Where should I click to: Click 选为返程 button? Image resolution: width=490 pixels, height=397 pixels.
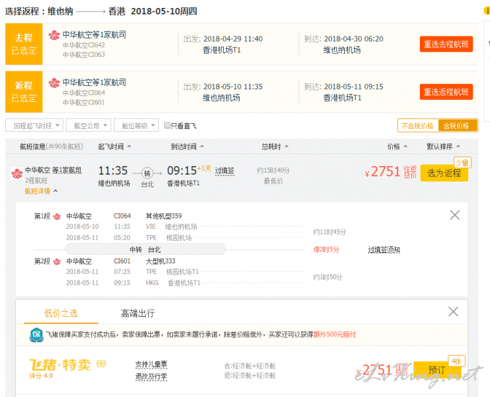444,173
